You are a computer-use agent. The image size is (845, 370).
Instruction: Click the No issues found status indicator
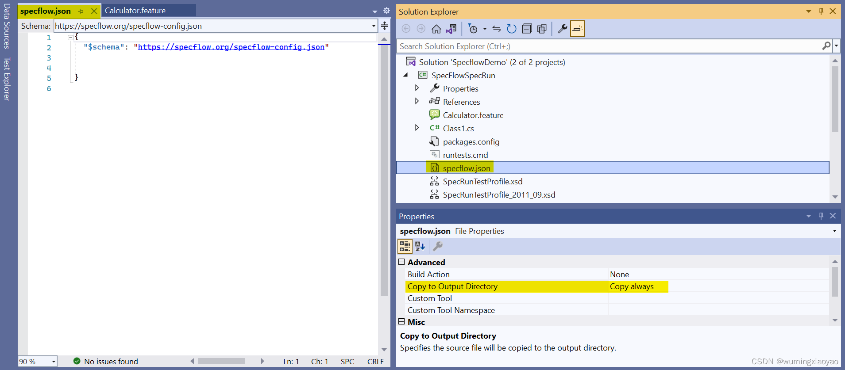coord(106,362)
